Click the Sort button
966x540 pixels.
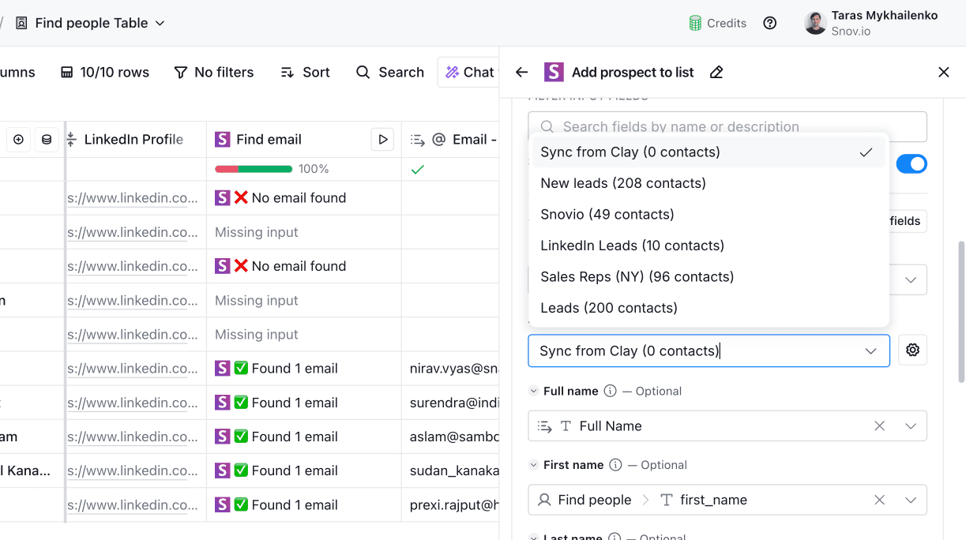[x=305, y=73]
